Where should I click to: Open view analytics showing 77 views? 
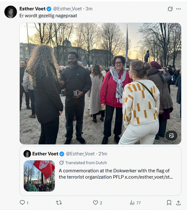[x=132, y=203]
